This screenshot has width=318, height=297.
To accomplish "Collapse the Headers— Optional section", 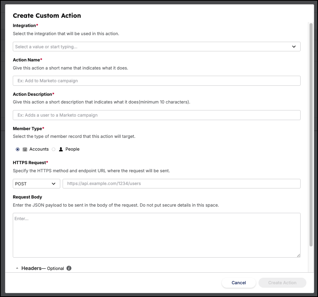I will tap(17, 268).
